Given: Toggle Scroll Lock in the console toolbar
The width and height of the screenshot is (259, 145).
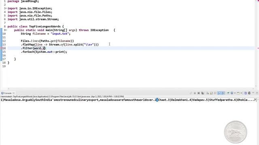Looking at the screenshot, I should pyautogui.click(x=211, y=93).
